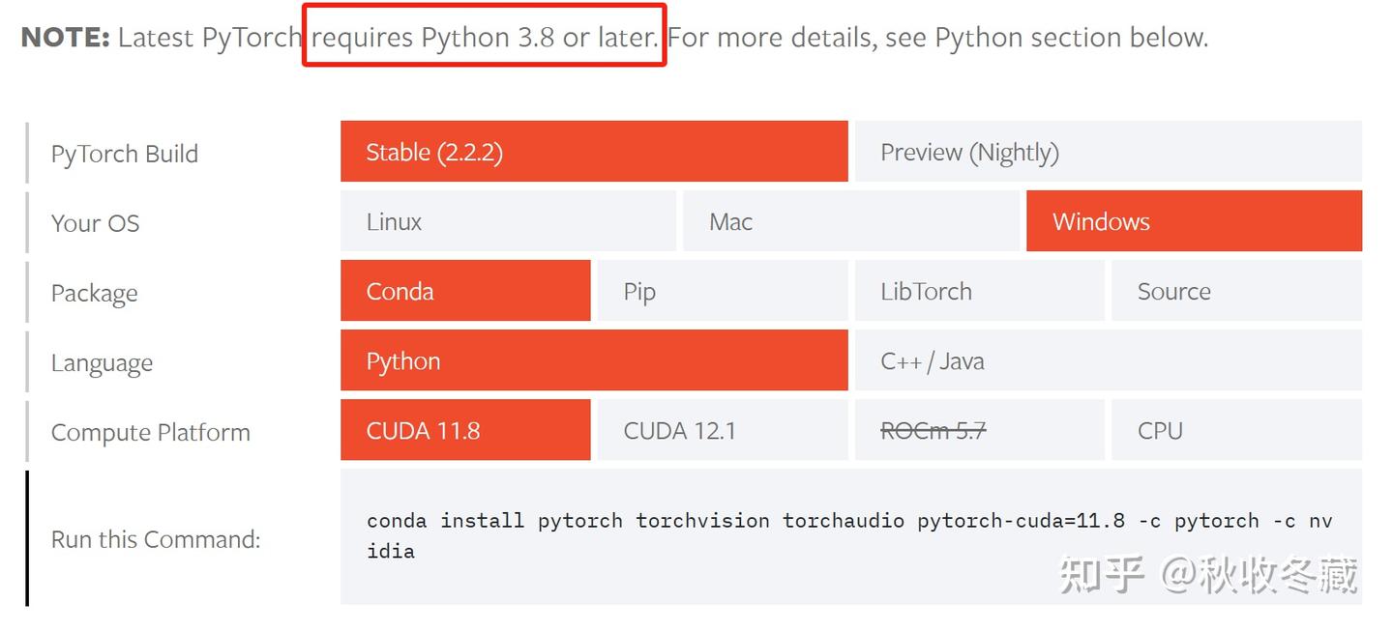Click the crossed-out ROCm 5.7 option

point(979,430)
